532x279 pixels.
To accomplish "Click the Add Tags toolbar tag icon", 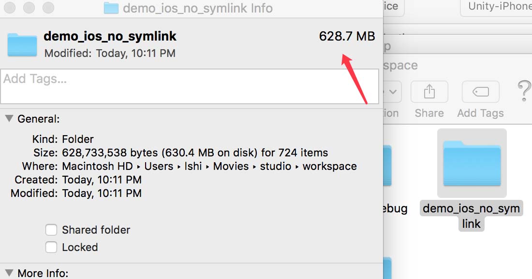I will [x=480, y=92].
